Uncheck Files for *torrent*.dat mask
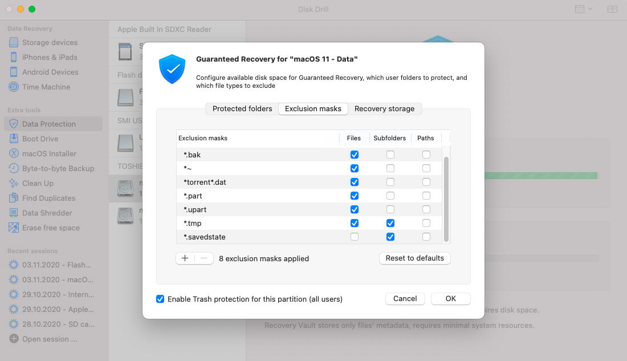The image size is (627, 361). [x=355, y=182]
